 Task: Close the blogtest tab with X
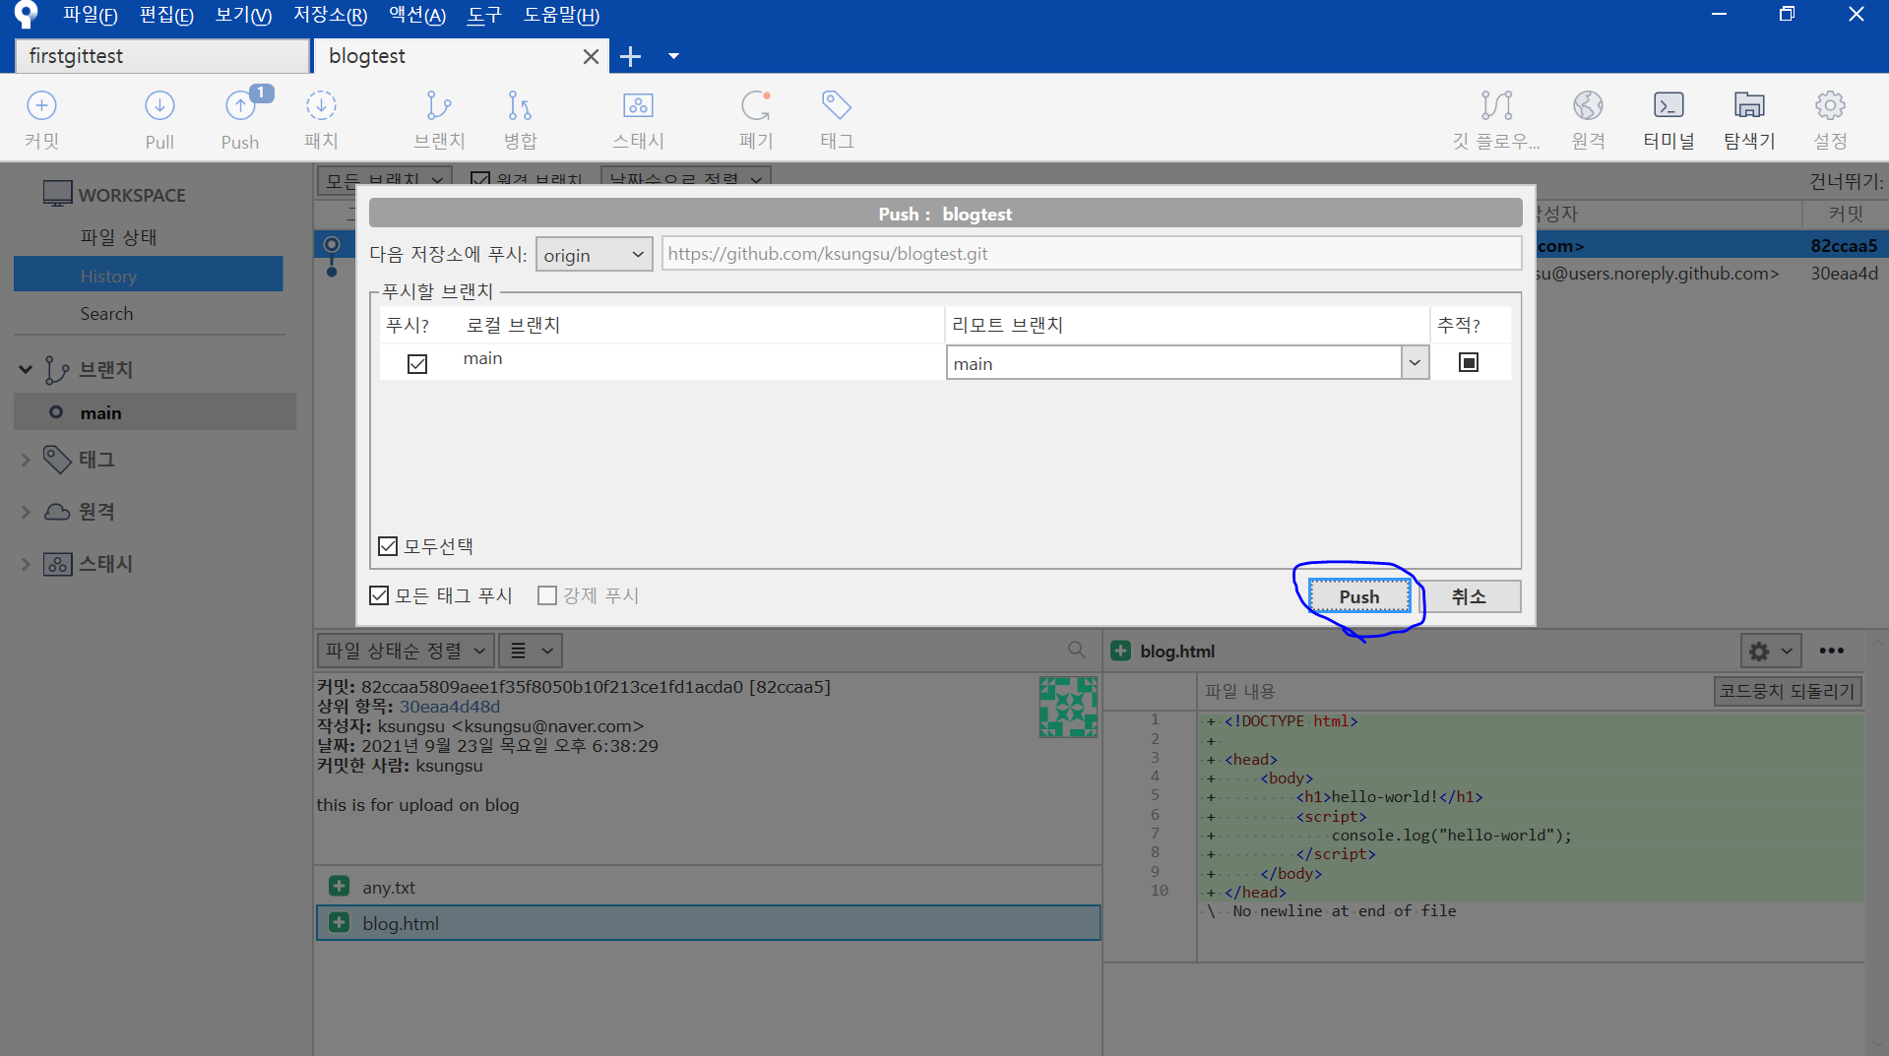pyautogui.click(x=591, y=56)
